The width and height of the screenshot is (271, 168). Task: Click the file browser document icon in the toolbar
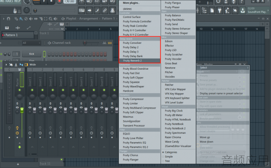click(x=212, y=10)
